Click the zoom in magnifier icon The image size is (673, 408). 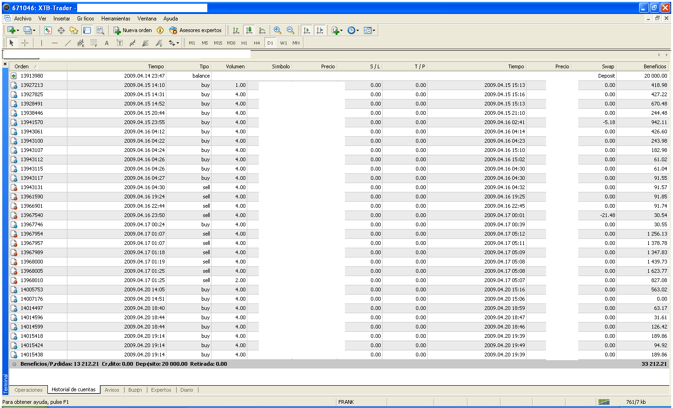pos(277,30)
